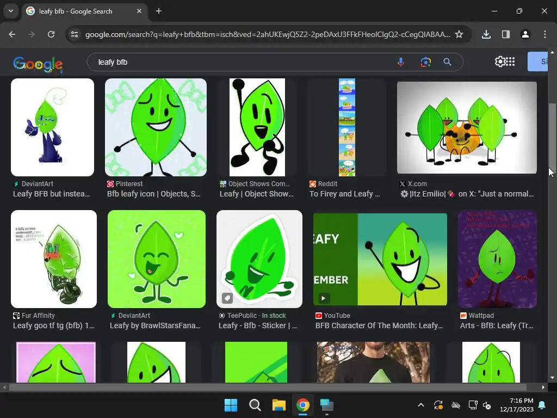The width and height of the screenshot is (557, 418).
Task: Click the 'BFB Character Of The Month: Leafy' link
Action: pos(379,325)
